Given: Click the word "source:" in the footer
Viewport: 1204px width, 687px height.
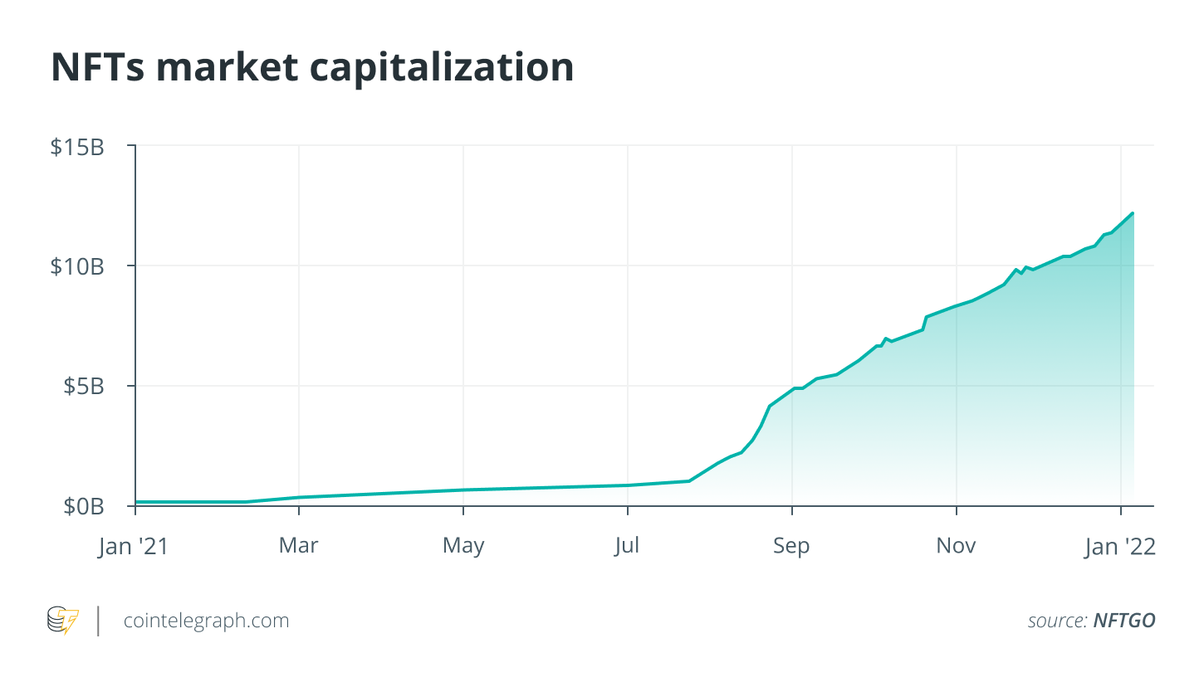Looking at the screenshot, I should point(1056,621).
